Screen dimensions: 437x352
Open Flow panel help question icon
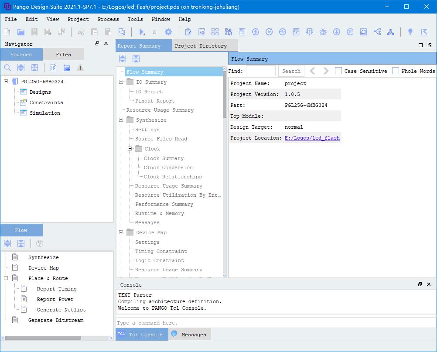tap(40, 243)
